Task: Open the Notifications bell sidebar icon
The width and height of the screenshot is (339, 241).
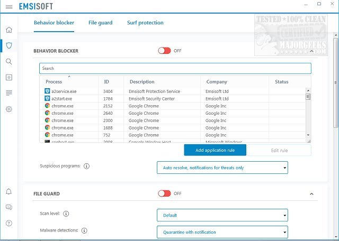Action: [x=8, y=191]
